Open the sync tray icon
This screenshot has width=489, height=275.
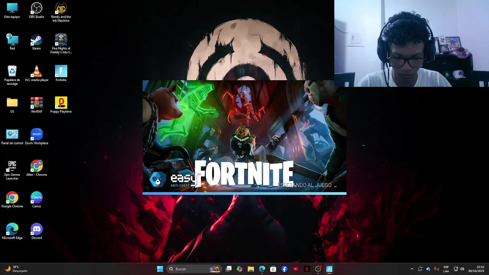(420, 269)
